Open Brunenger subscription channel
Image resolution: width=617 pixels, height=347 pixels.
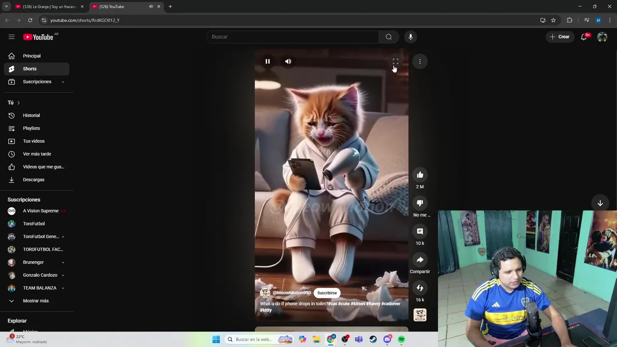pos(37,262)
